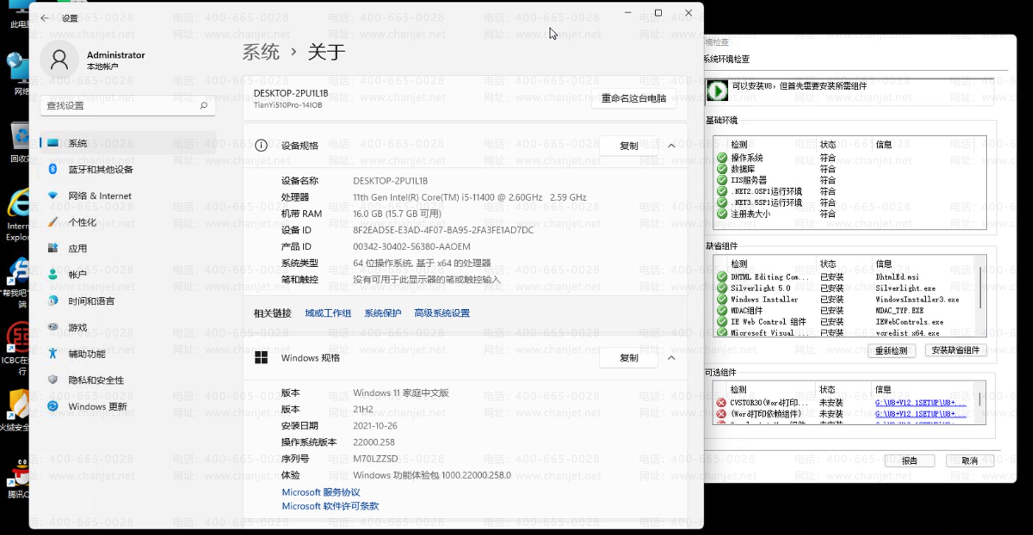Viewport: 1033px width, 535px height.
Task: Click the Windows logo beside Windows 规格
Action: point(261,358)
